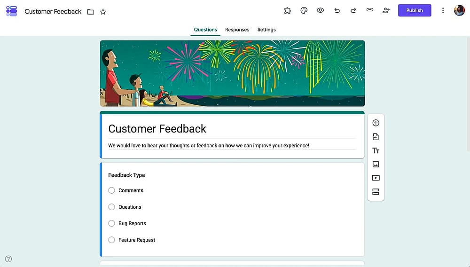
Task: Import questions from side toolbar
Action: [376, 137]
